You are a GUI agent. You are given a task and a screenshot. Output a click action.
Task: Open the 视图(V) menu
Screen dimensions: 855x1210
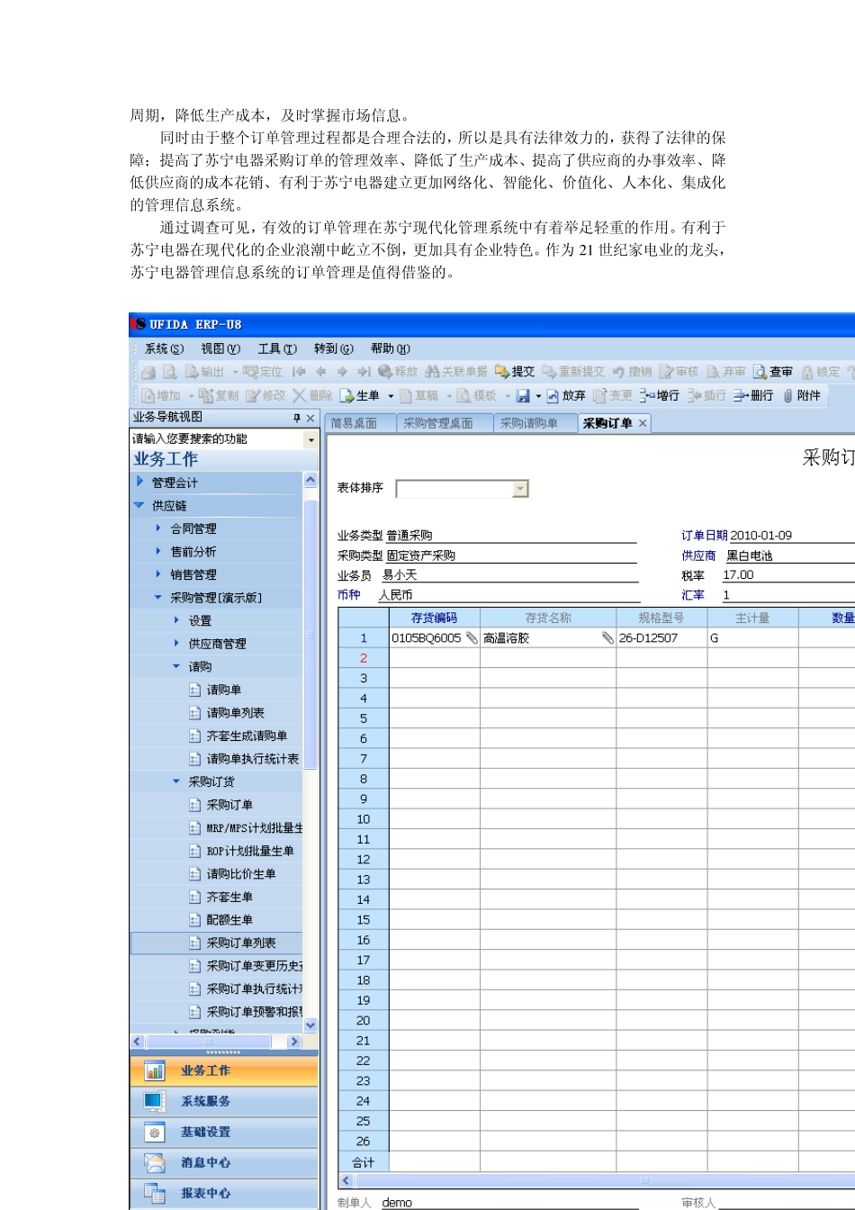tap(220, 348)
